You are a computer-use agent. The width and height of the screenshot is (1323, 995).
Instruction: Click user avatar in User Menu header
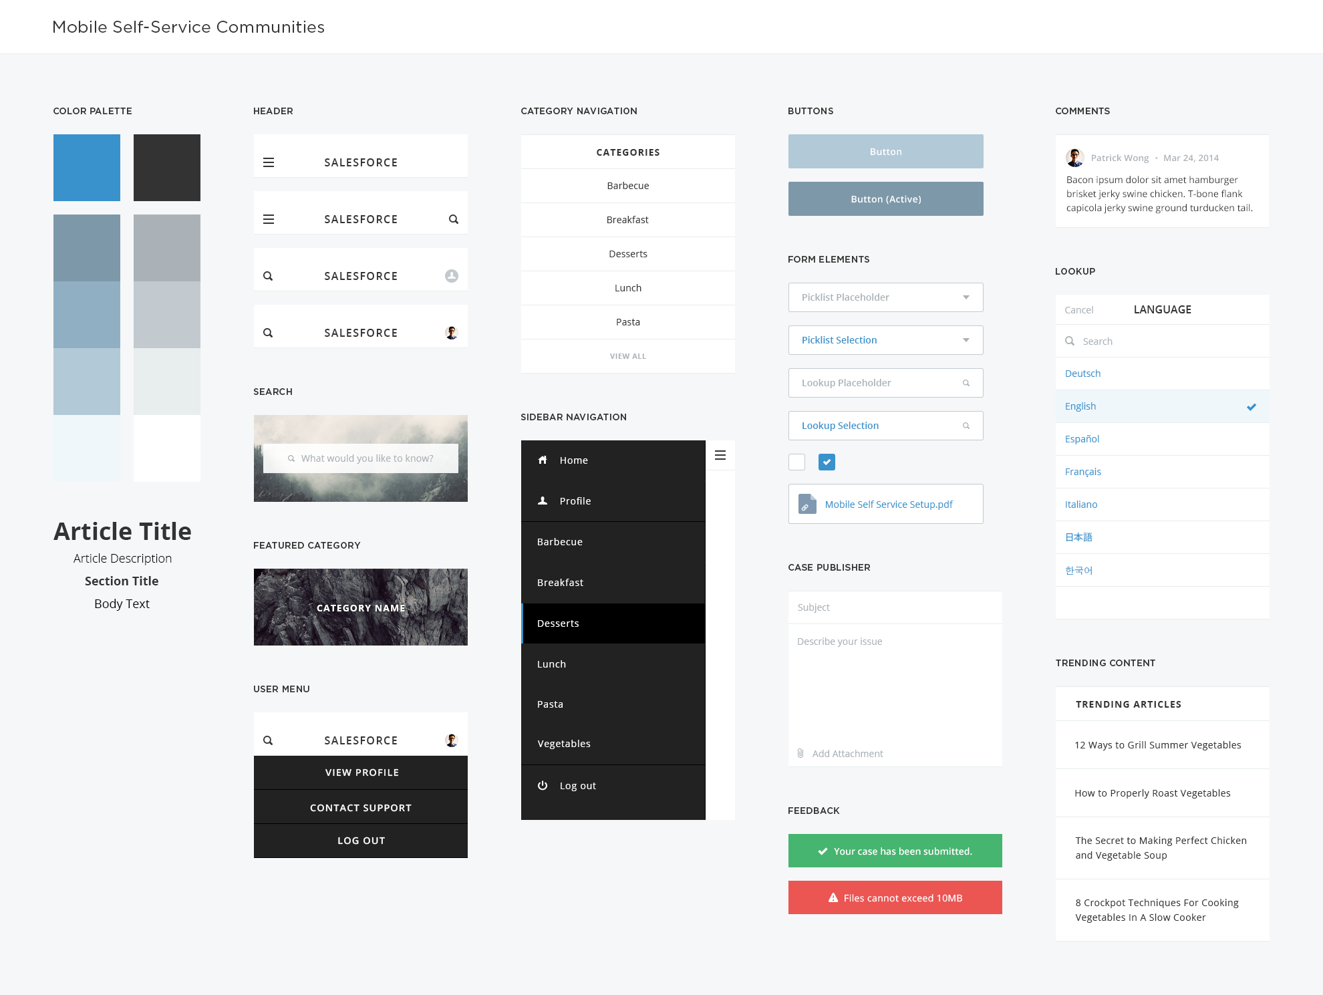click(452, 740)
